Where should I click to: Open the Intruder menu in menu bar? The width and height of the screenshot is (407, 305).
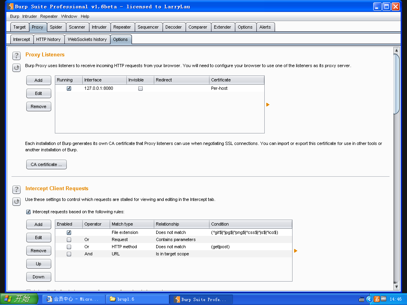[29, 16]
